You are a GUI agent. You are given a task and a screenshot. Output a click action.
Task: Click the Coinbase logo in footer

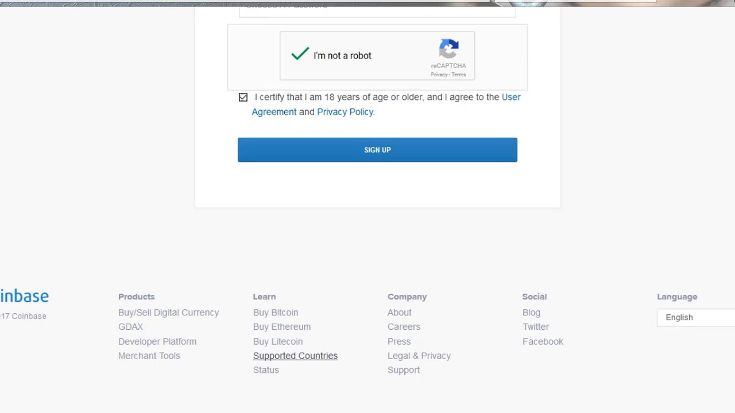coord(24,297)
